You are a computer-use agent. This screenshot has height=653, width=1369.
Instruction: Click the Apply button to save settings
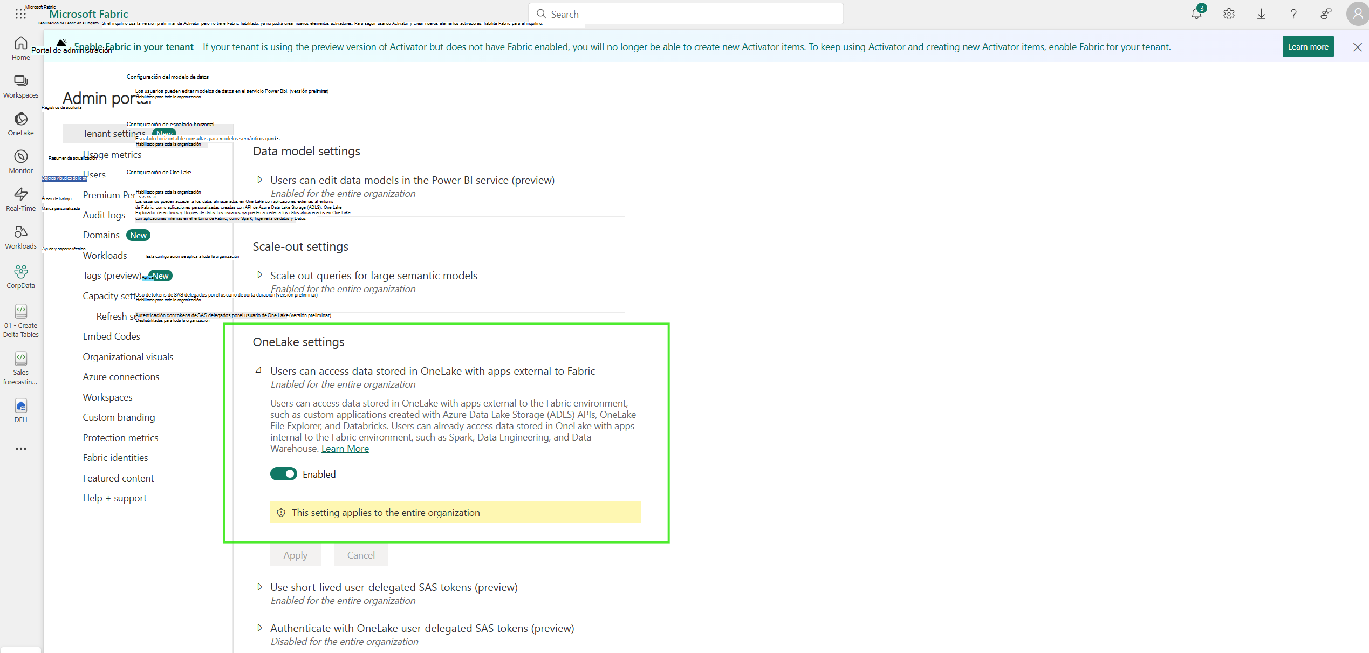(x=296, y=554)
